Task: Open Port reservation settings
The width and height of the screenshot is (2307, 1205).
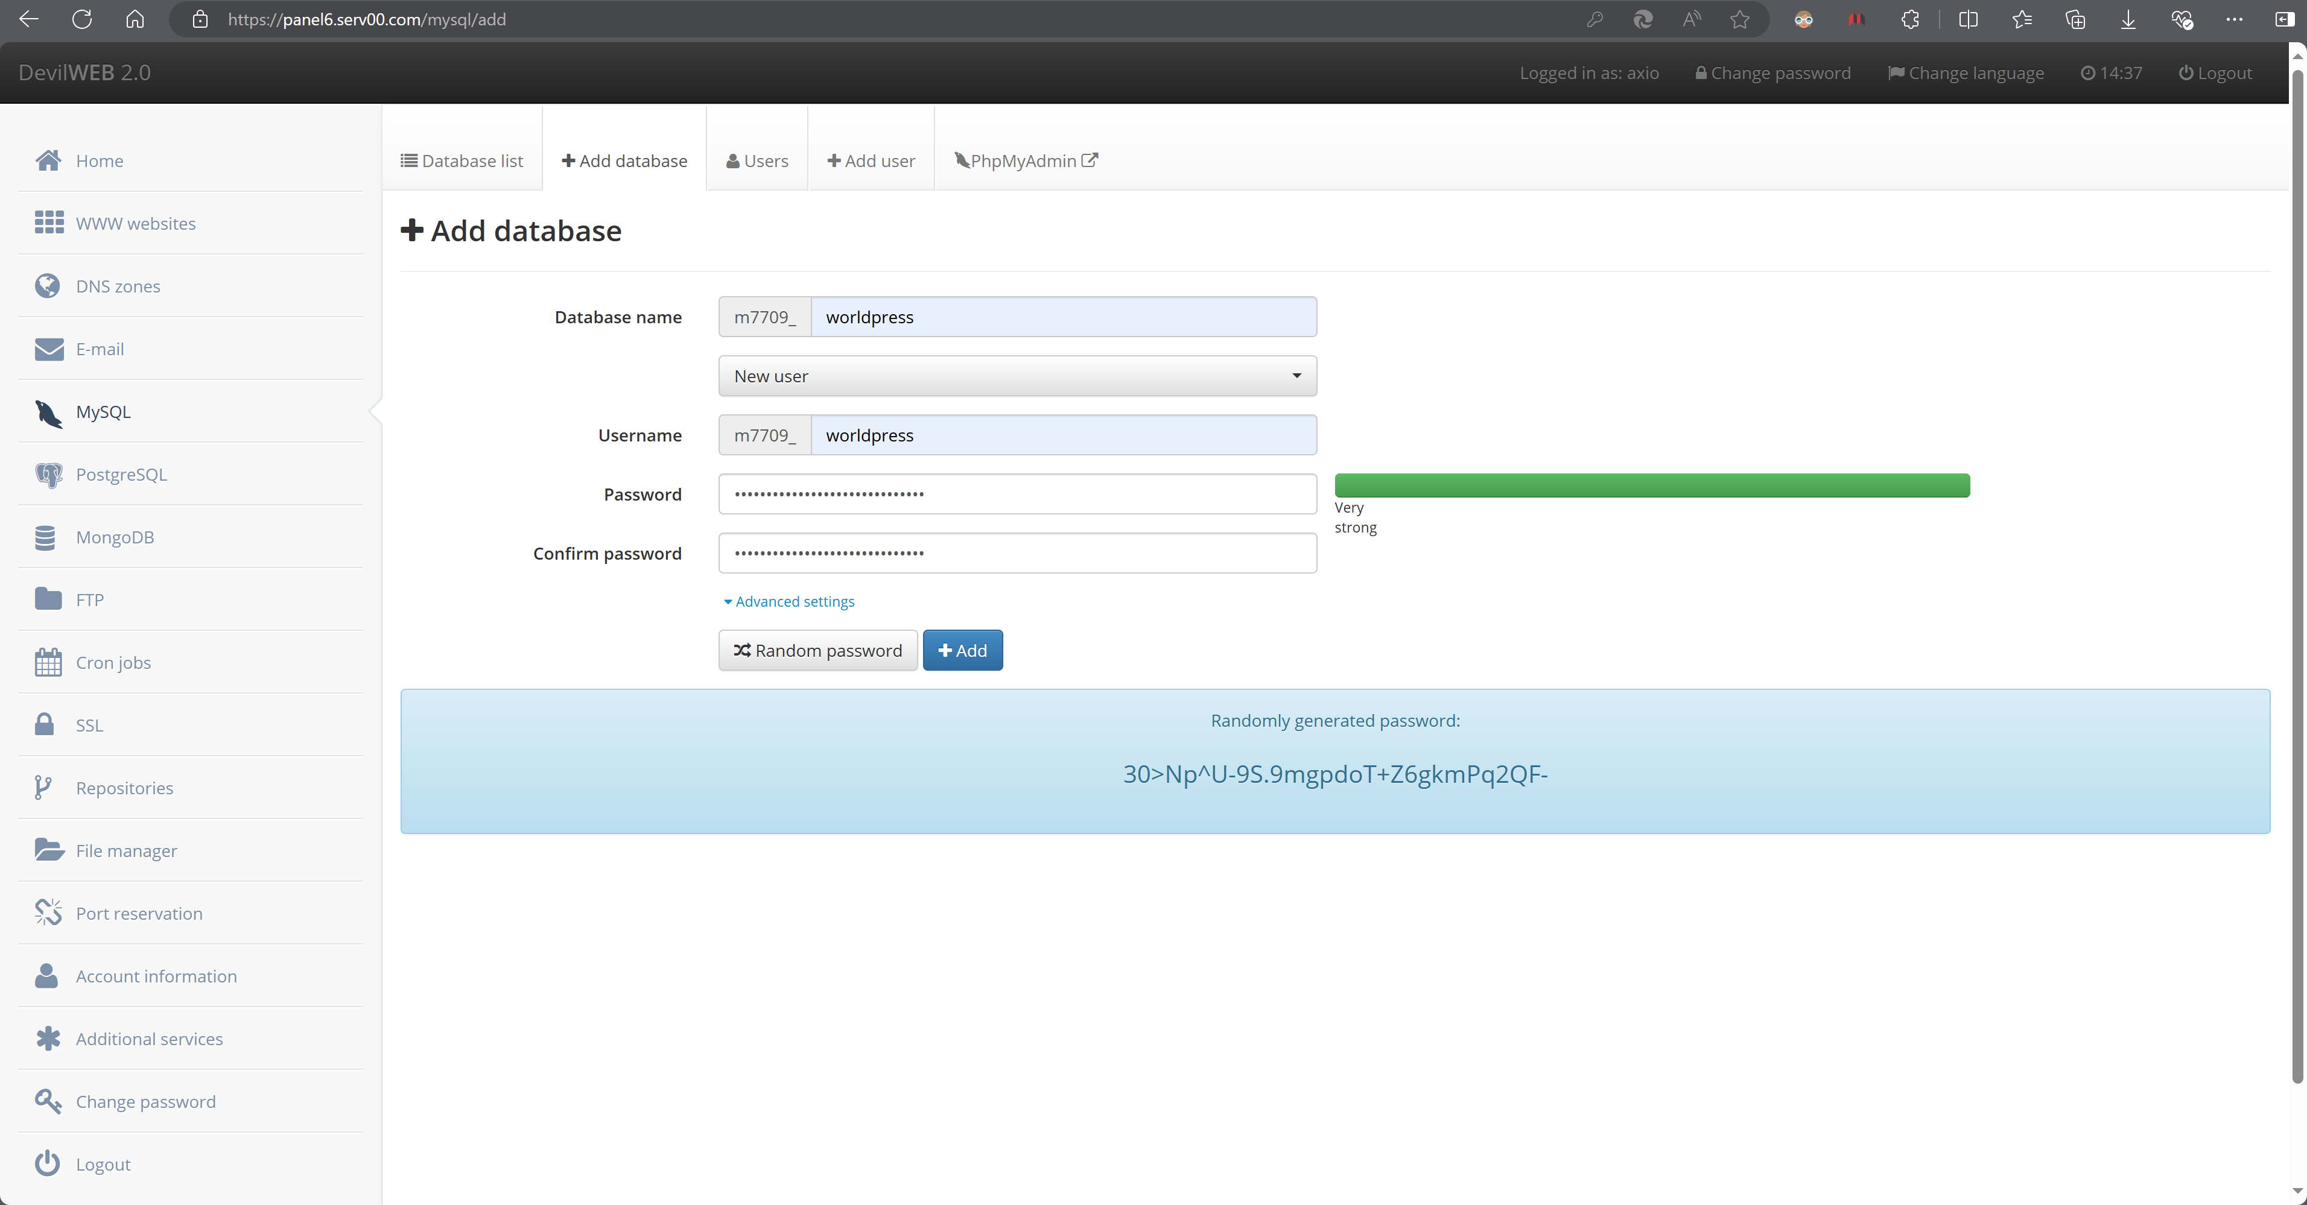Action: [138, 913]
